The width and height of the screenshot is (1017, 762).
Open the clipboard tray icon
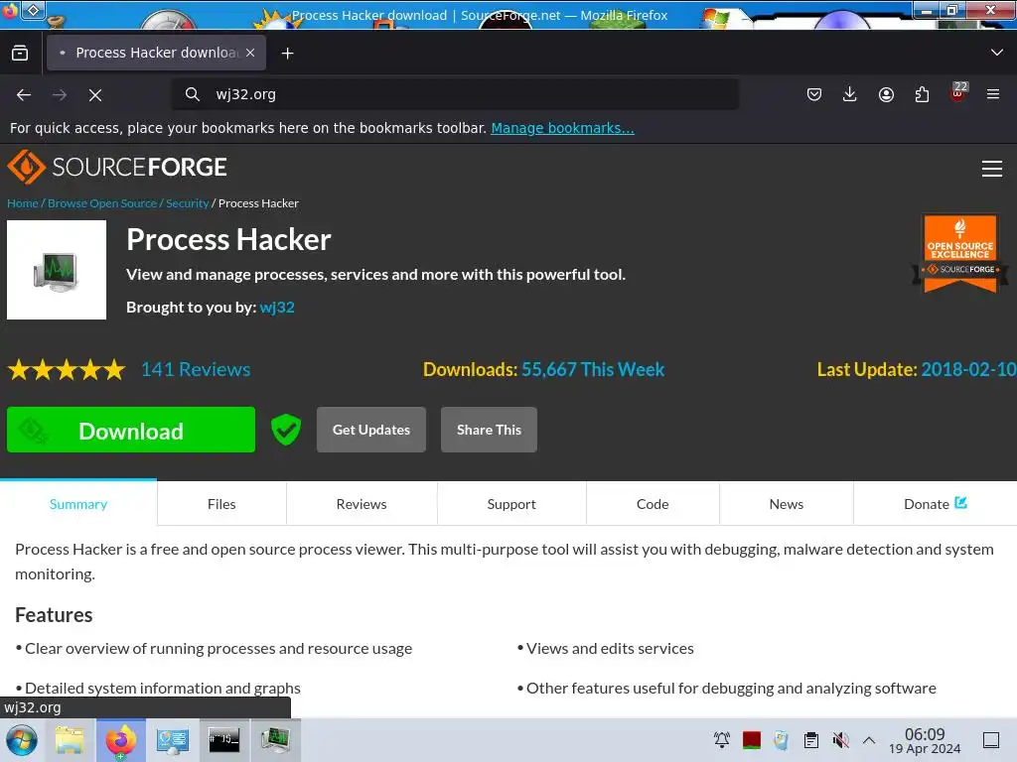[810, 740]
